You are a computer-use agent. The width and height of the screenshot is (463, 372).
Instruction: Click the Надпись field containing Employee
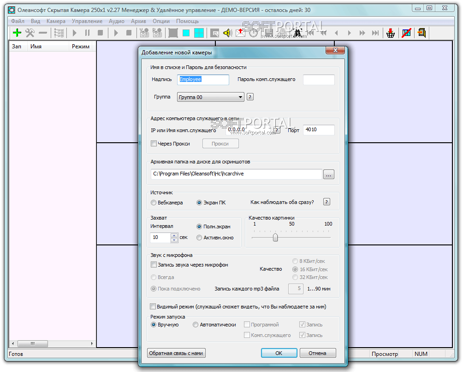203,80
